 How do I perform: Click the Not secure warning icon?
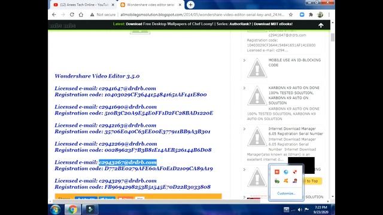point(92,14)
